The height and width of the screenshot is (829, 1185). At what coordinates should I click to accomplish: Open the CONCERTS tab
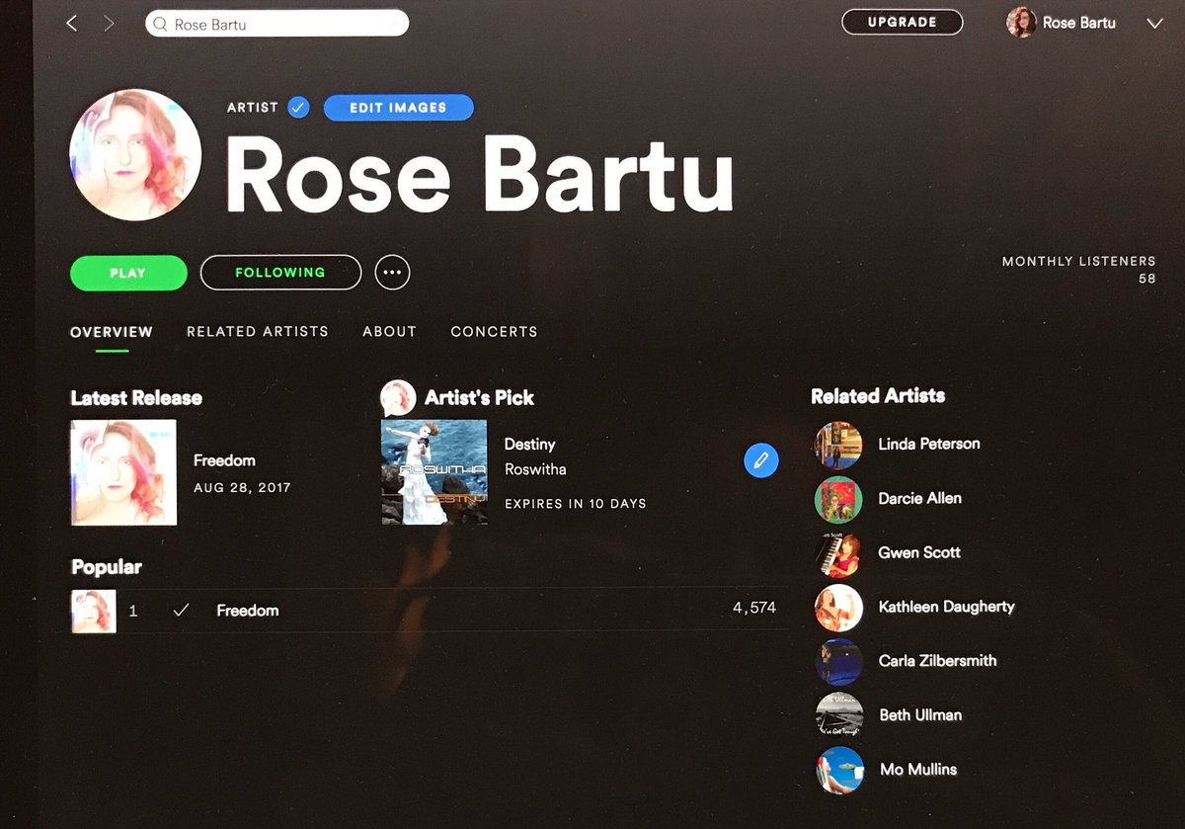(x=494, y=332)
